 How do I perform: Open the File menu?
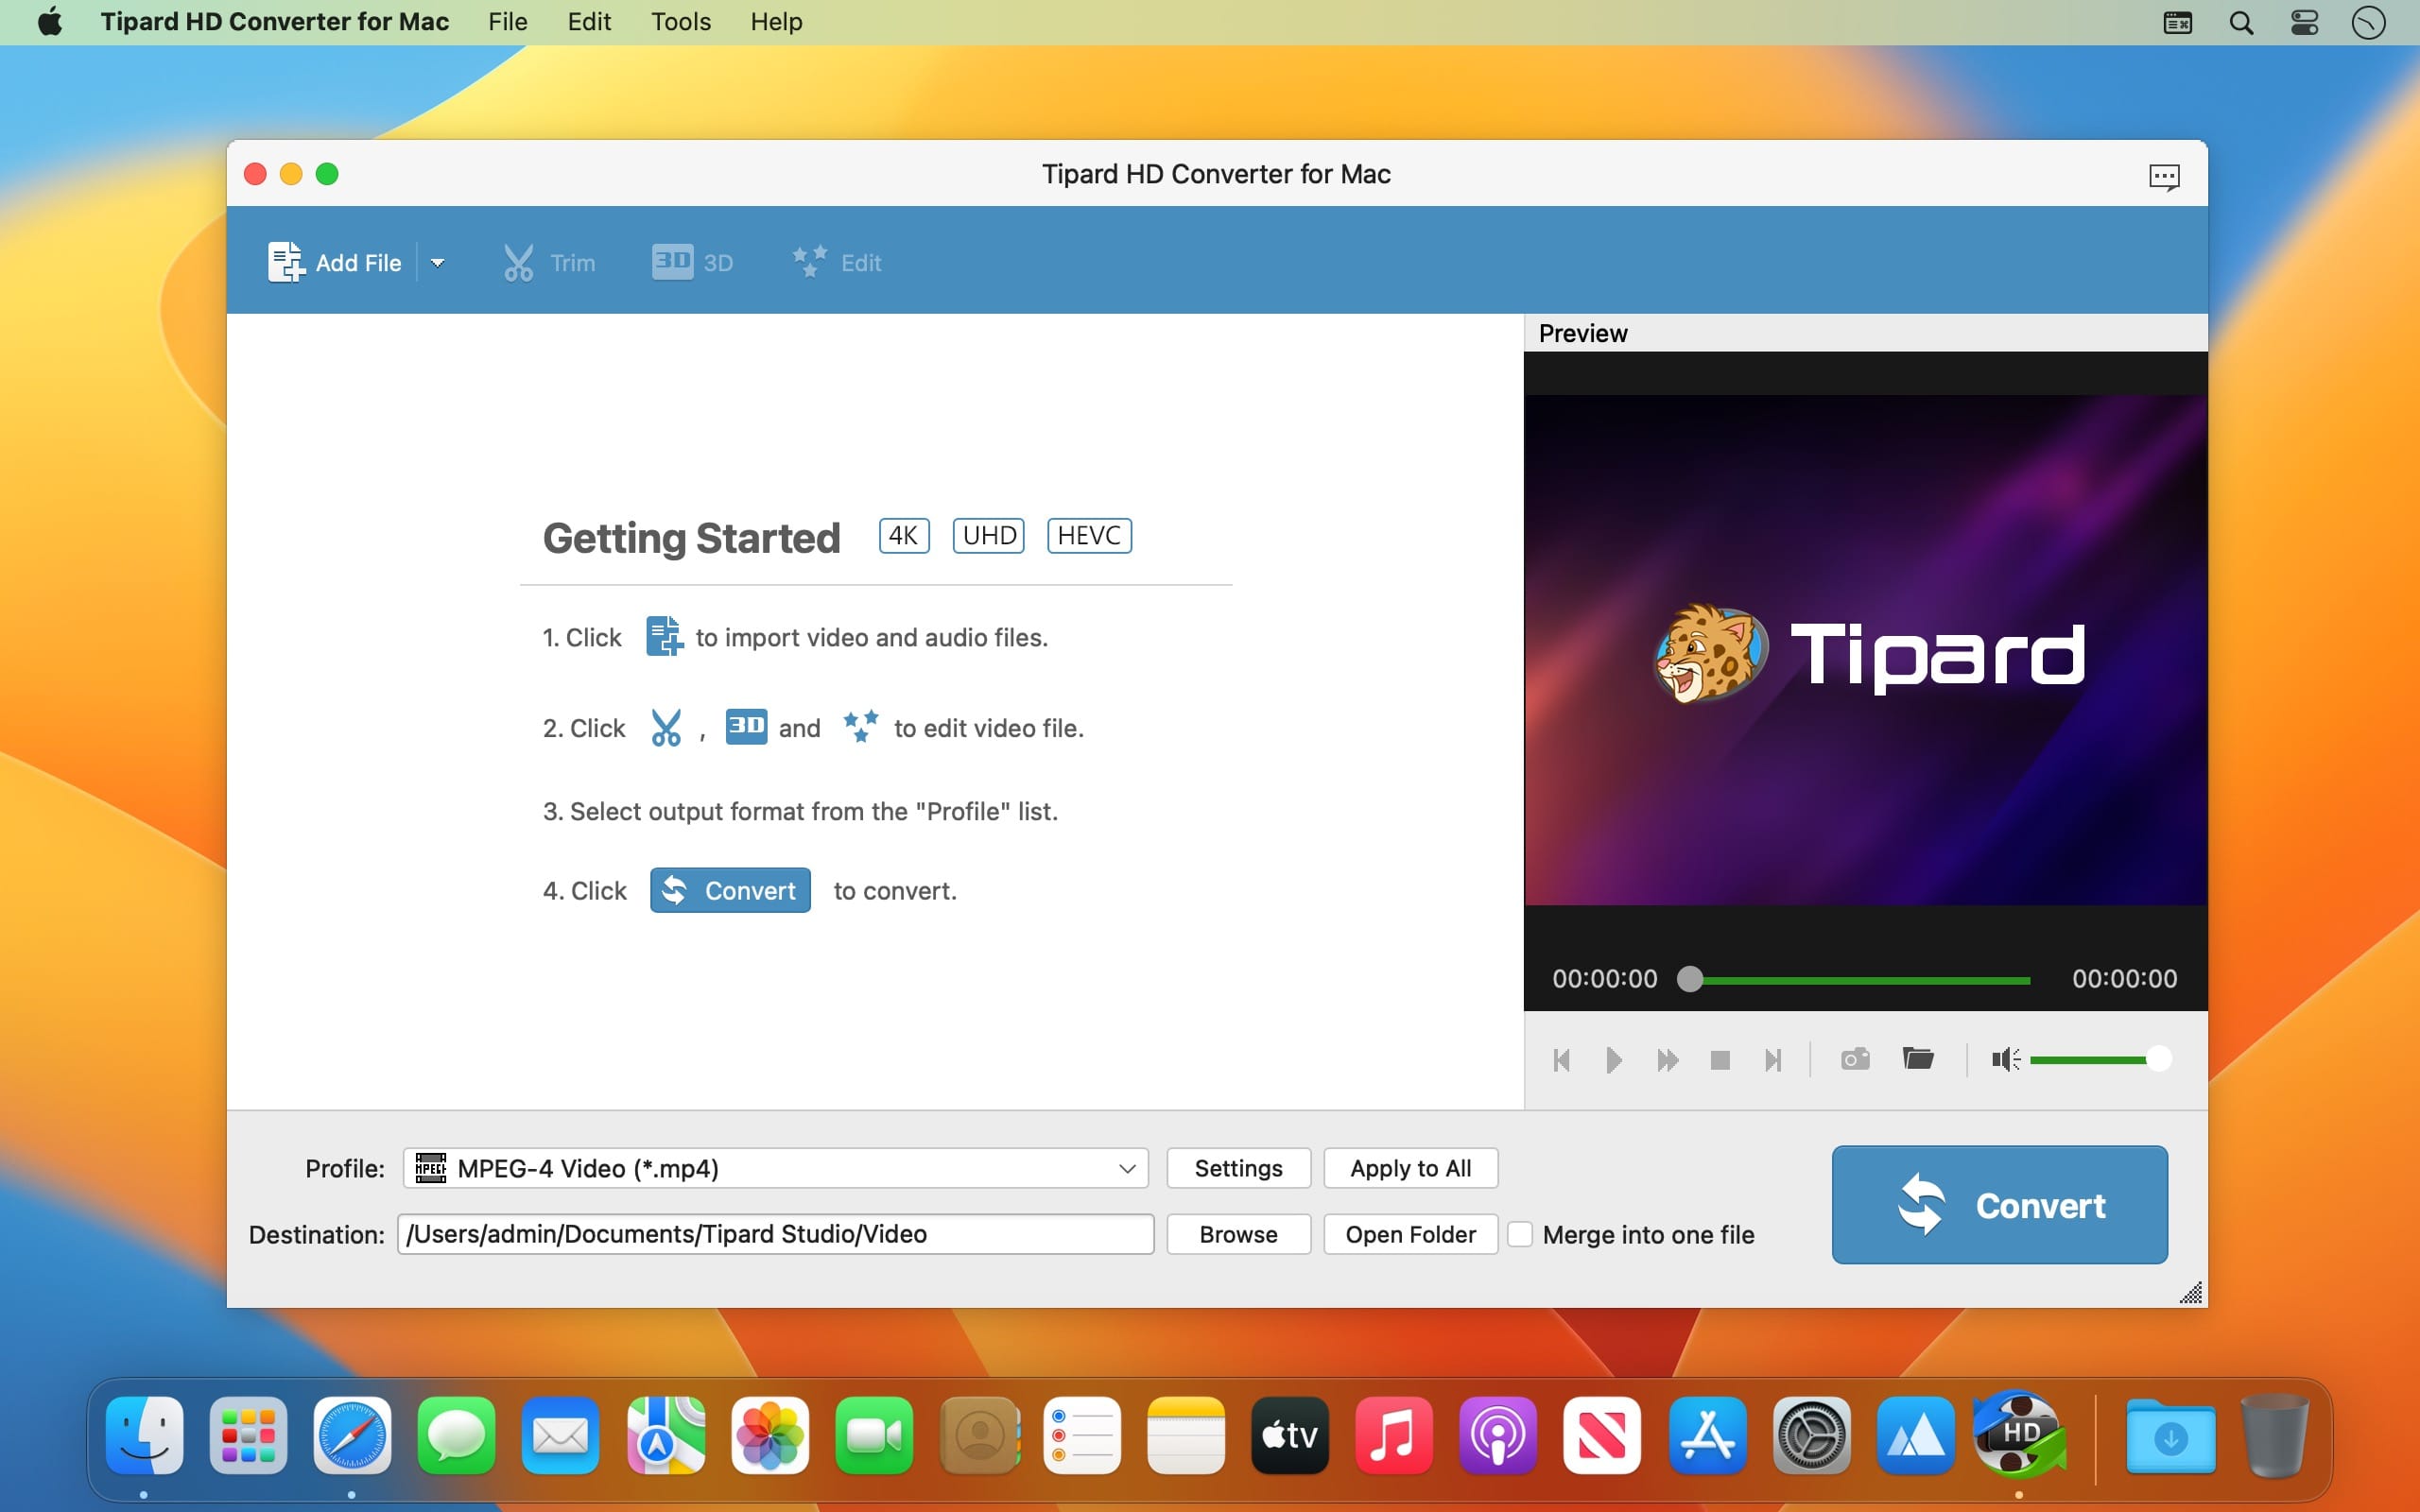point(507,22)
